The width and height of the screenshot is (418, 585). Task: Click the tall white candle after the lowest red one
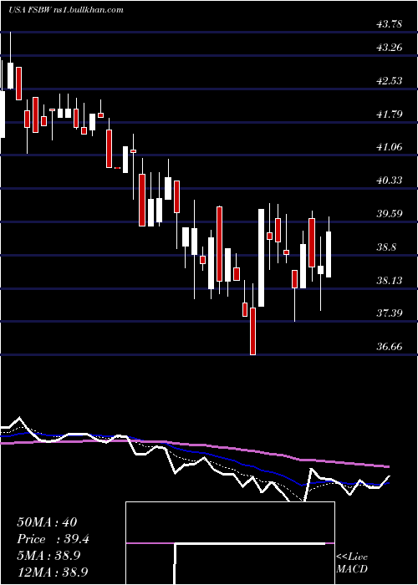(261, 257)
